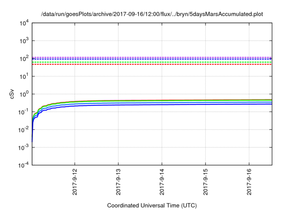Click the 10^3 y-axis tick label
This screenshot has width=300, height=210.
pos(24,41)
